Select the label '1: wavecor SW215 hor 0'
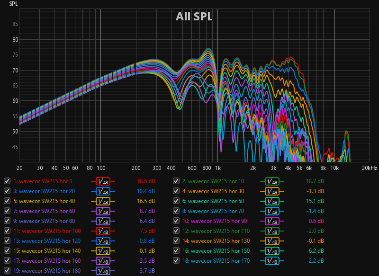Screen dimensions: 379x276 [43, 181]
